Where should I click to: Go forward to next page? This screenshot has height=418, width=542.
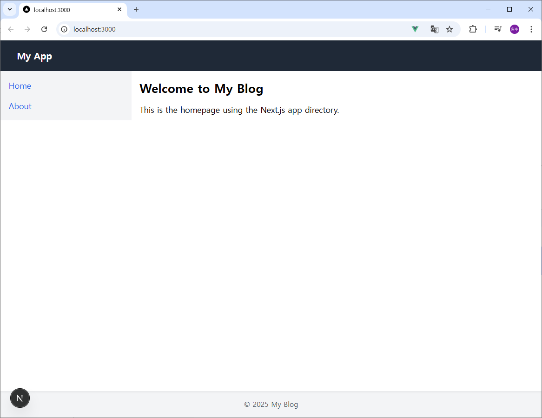(27, 29)
